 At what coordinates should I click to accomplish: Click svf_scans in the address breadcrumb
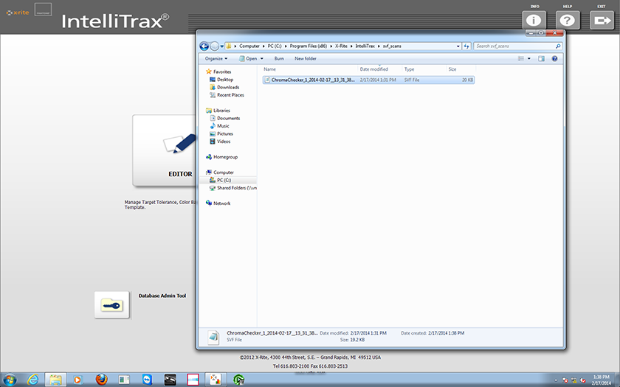point(391,46)
